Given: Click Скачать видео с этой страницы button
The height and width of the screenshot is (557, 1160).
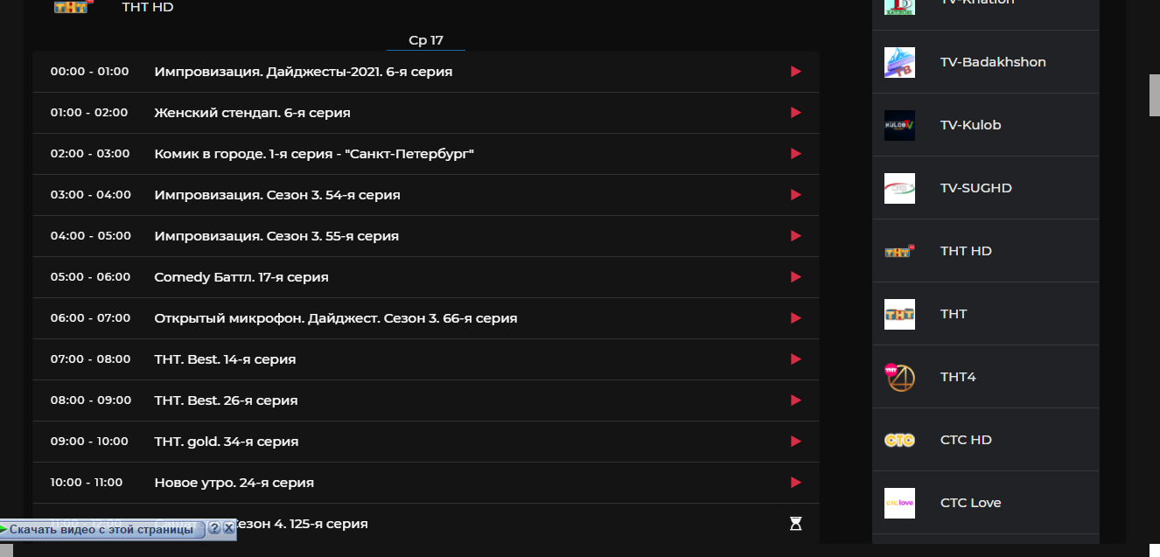Looking at the screenshot, I should point(101,529).
